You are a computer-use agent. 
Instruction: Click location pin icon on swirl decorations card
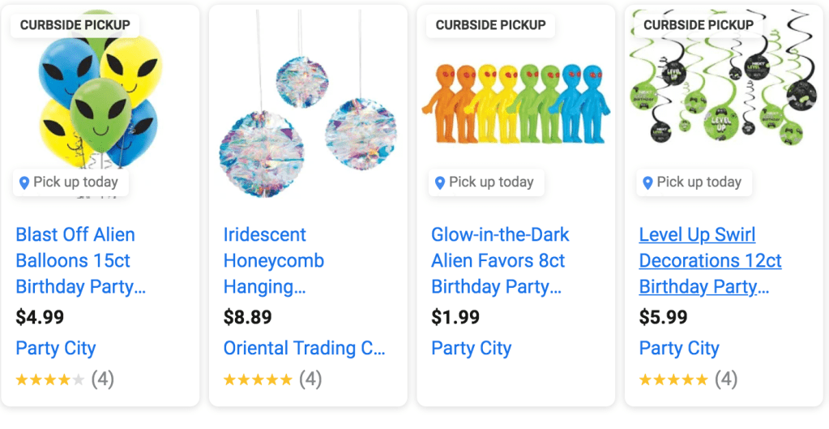[x=647, y=183]
